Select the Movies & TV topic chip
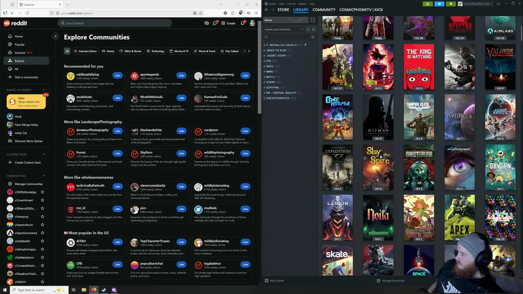Image resolution: width=523 pixels, height=294 pixels. [179, 51]
